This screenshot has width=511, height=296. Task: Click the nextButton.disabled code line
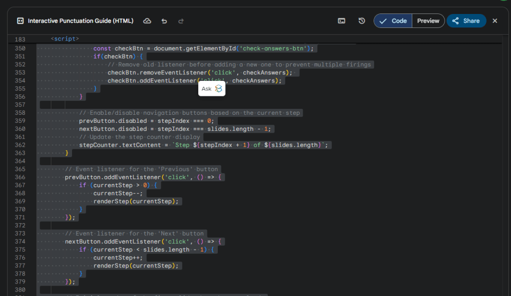click(175, 129)
